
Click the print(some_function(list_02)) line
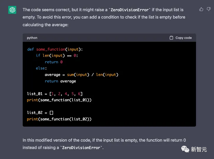(x=59, y=119)
